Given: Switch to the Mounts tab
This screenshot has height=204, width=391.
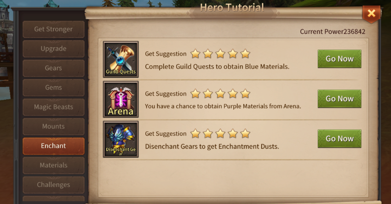Looking at the screenshot, I should coord(53,126).
